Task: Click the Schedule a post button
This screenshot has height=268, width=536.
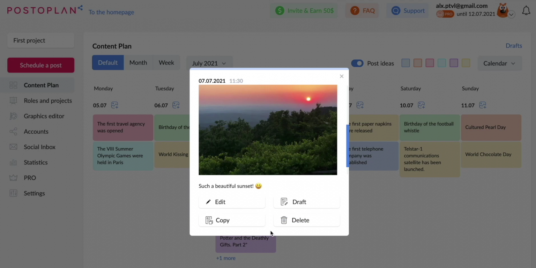Action: [x=40, y=65]
